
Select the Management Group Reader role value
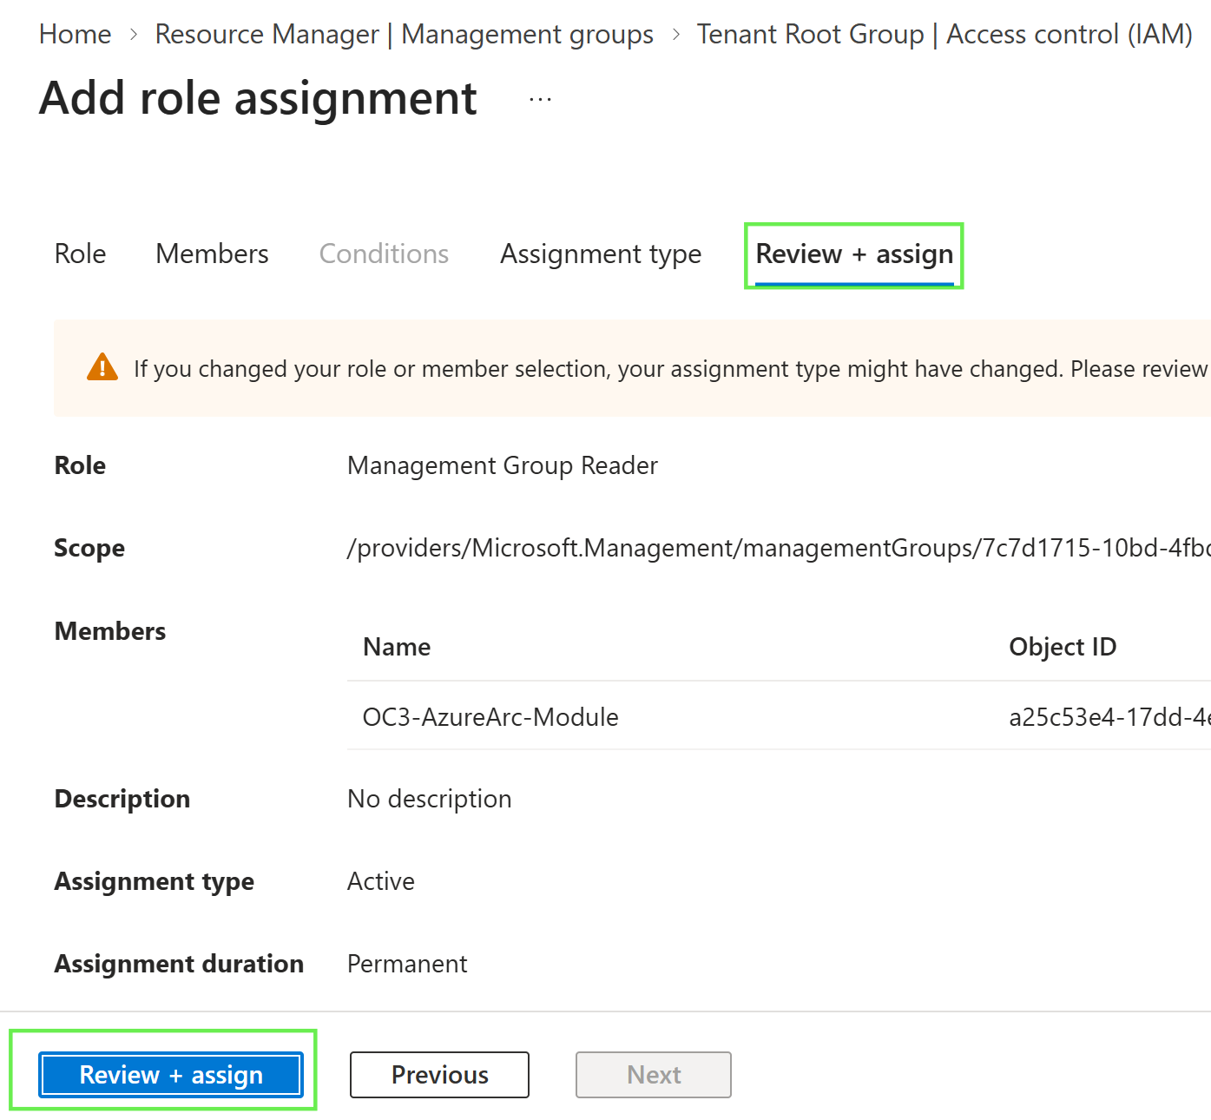click(x=503, y=465)
